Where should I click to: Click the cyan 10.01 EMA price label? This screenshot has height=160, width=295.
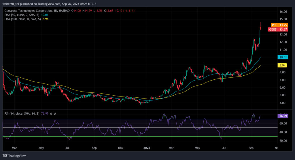click(283, 57)
